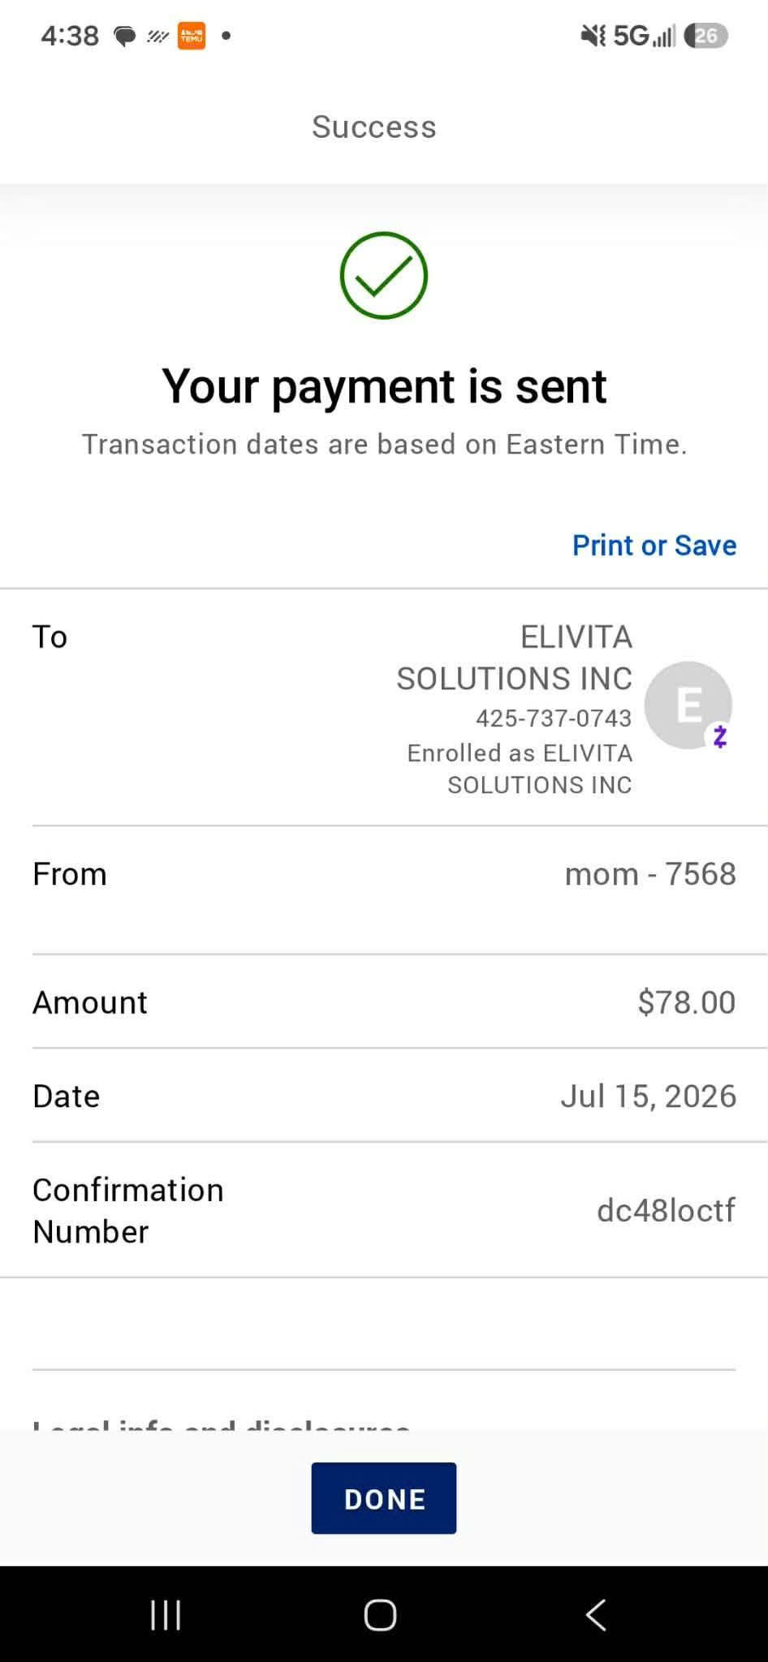Viewport: 768px width, 1662px height.
Task: Tap the recipient phone number 425-737-0743
Action: pos(554,718)
